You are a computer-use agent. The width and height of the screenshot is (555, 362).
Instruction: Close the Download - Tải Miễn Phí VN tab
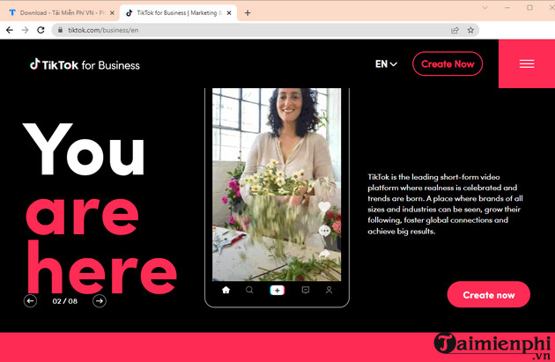coord(112,12)
